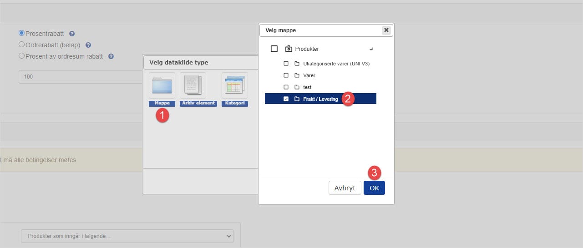Check the Varer folder checkbox
Viewport: 583px width, 248px height.
(x=286, y=75)
